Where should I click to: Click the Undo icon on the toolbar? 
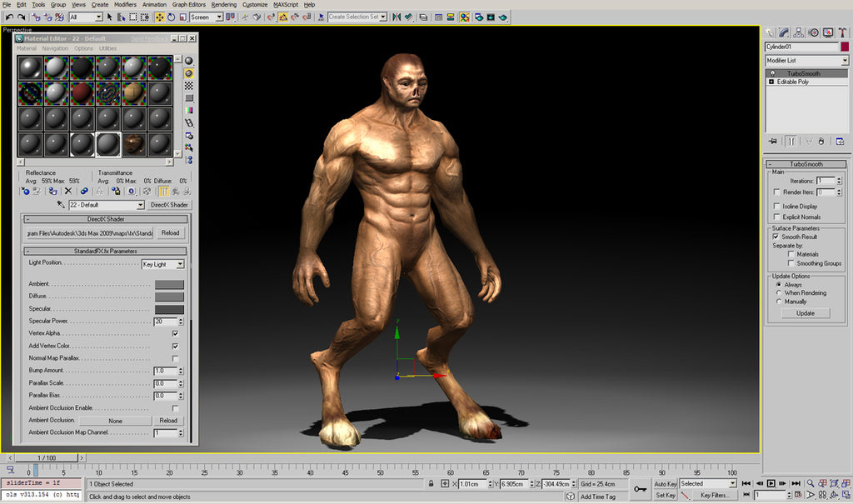pyautogui.click(x=8, y=17)
